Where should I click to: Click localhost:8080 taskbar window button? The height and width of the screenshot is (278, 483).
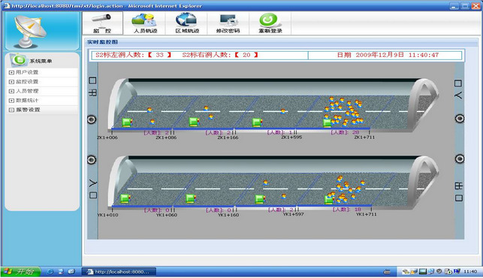tap(119, 271)
